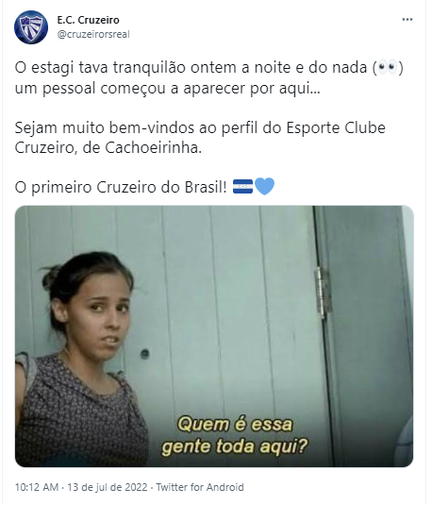Click the 'Sejam muito bem-vindos' text line
432x505 pixels.
pyautogui.click(x=200, y=127)
